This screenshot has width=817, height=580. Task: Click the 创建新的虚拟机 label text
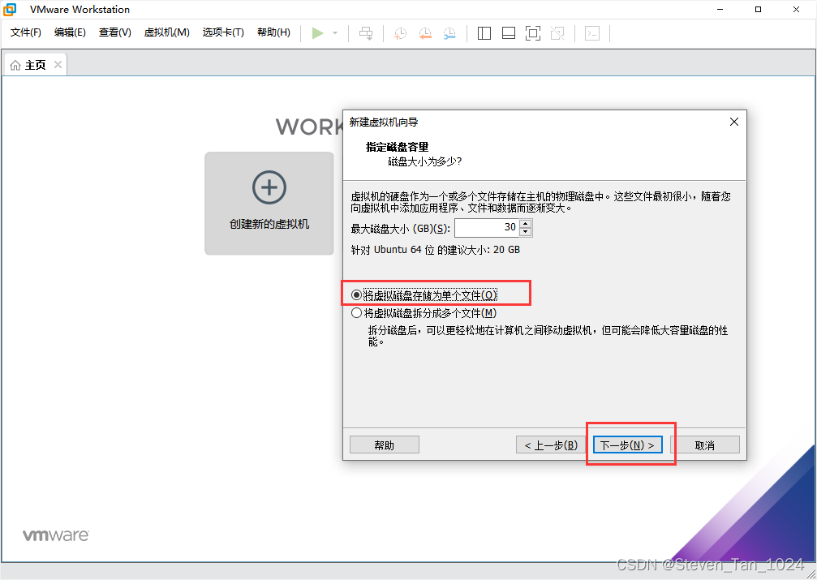click(269, 224)
